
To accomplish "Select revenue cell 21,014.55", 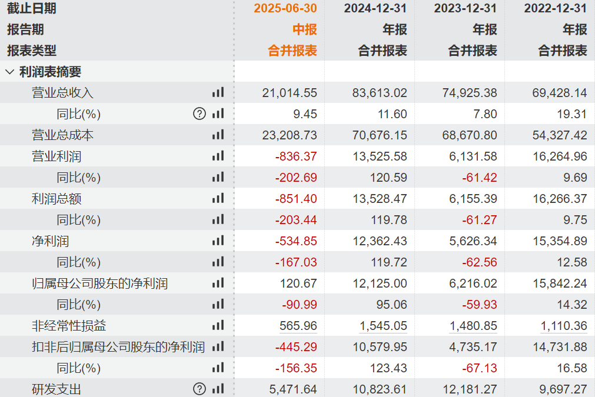I will 290,93.
